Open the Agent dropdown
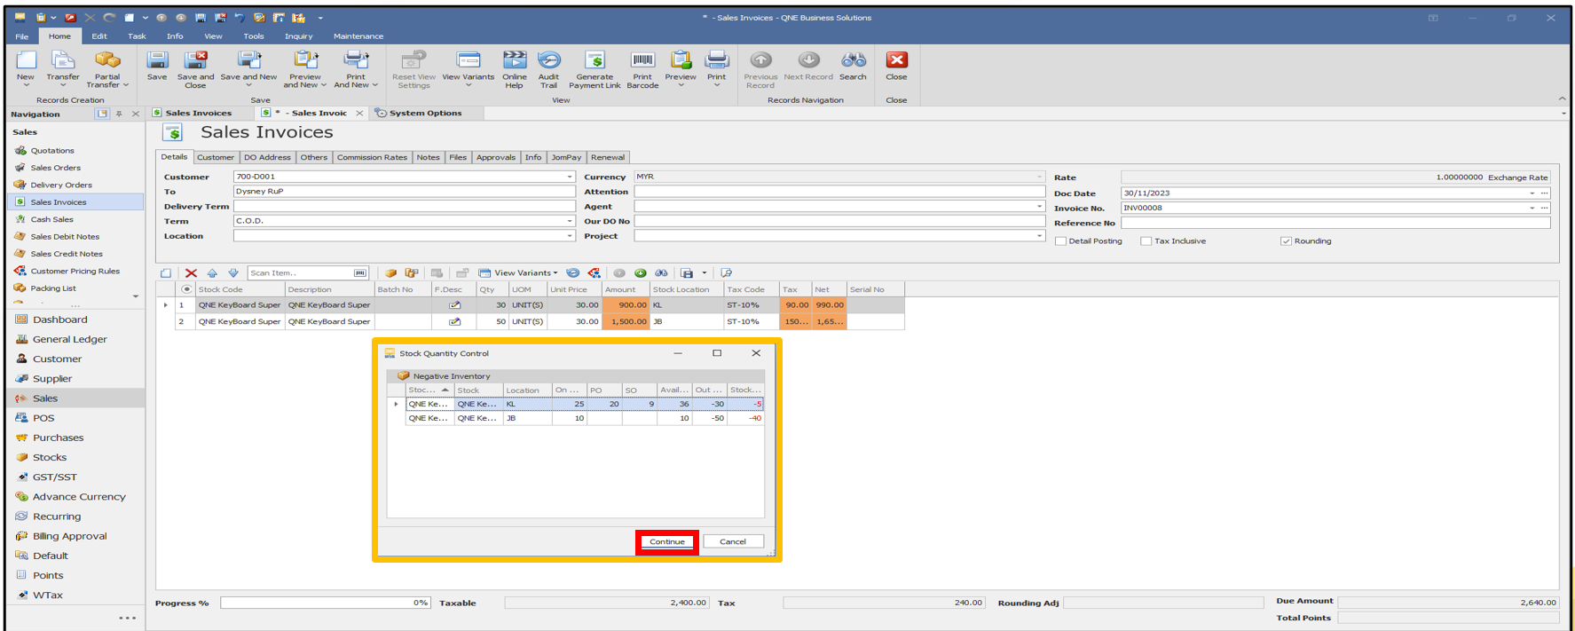 point(1039,207)
